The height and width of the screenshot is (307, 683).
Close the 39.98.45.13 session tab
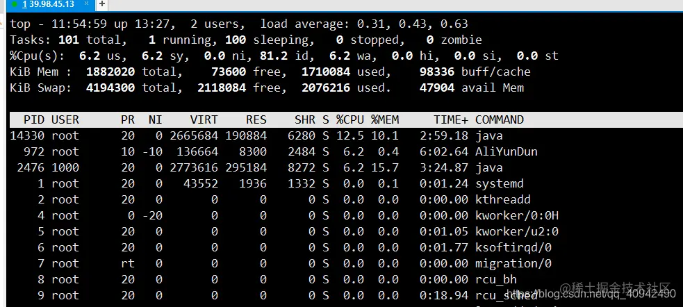86,4
